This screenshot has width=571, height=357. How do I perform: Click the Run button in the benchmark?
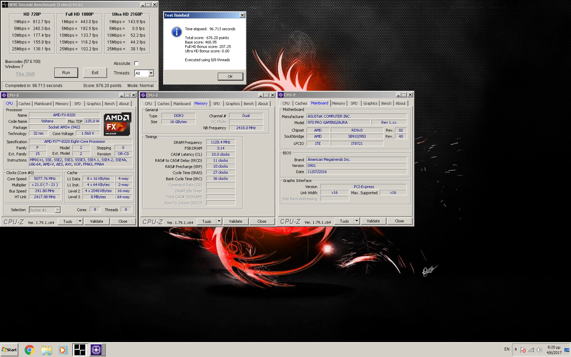(x=66, y=73)
